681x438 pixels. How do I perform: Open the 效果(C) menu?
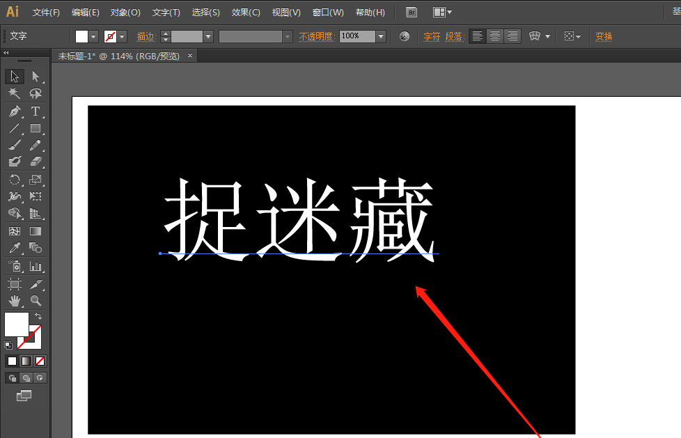(246, 13)
